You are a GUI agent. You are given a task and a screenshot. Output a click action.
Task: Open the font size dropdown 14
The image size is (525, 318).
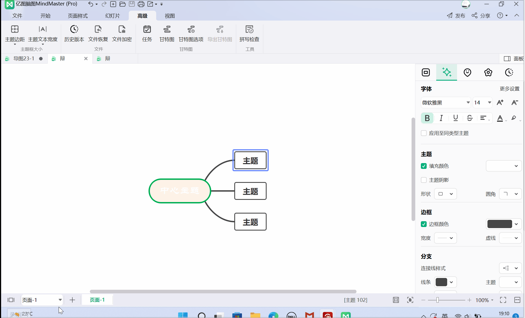(x=483, y=103)
